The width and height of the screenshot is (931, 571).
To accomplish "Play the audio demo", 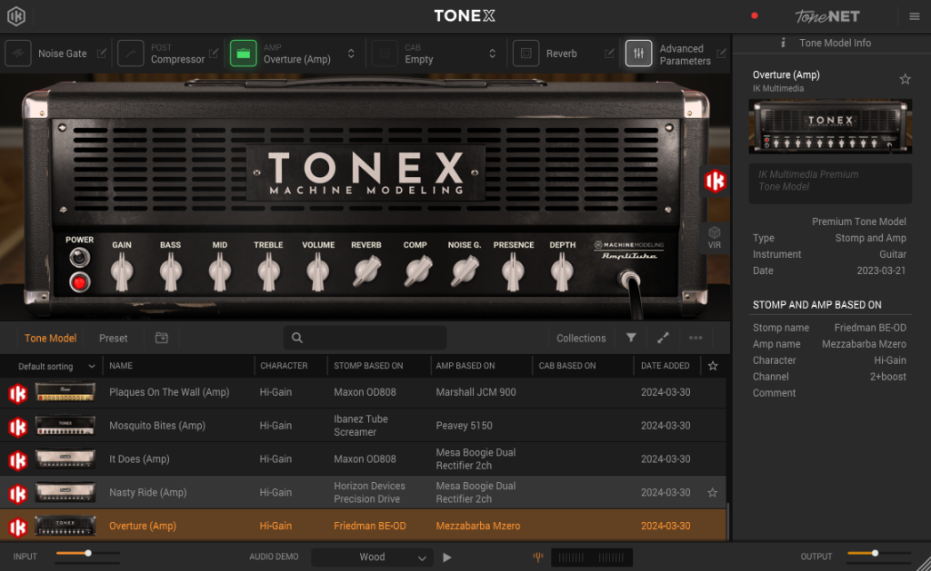I will coord(447,557).
